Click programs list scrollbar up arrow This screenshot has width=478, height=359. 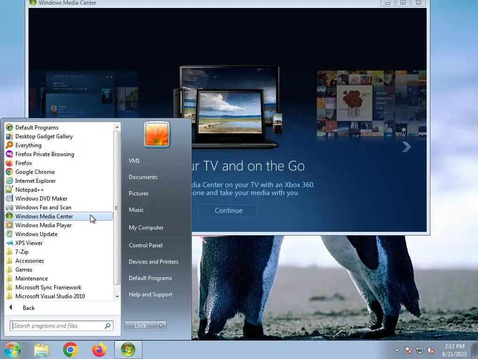(x=117, y=127)
